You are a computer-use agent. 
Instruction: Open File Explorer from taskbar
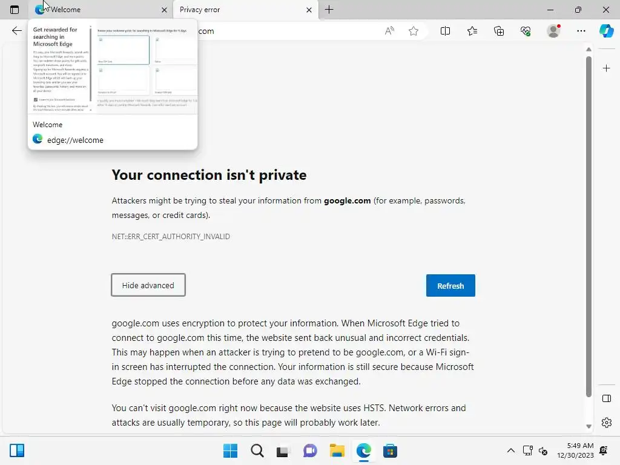coord(337,450)
